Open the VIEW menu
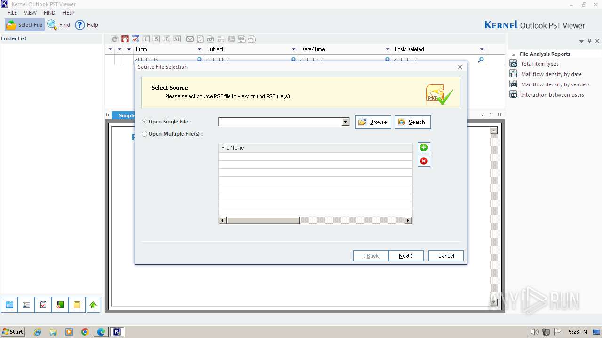Screen dimensions: 602x338 [30, 13]
